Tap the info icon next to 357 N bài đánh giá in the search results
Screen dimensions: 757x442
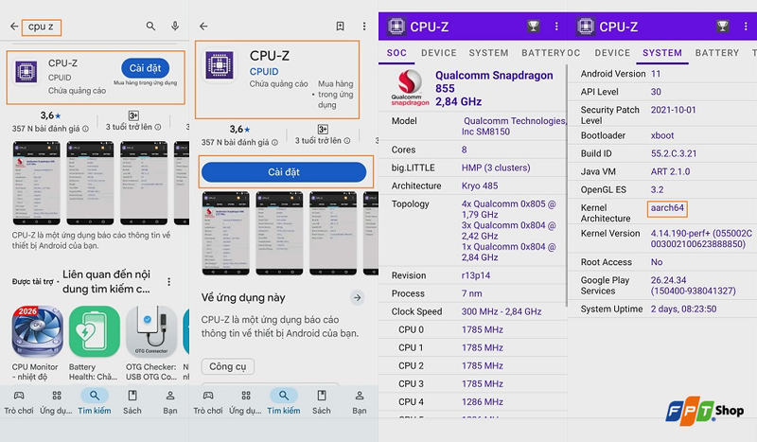point(85,129)
